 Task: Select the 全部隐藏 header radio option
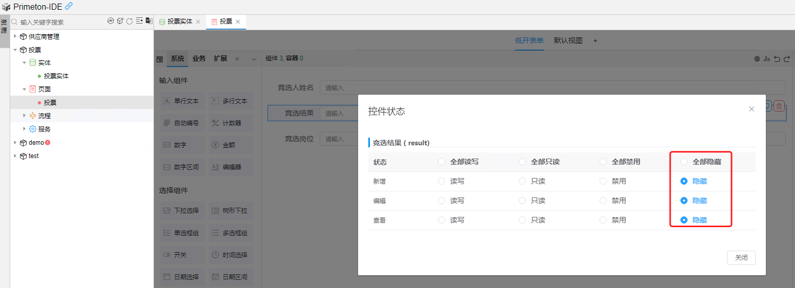[684, 162]
